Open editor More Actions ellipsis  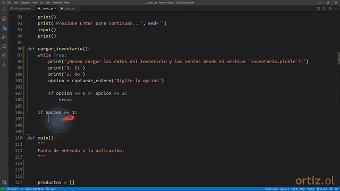click(336, 8)
